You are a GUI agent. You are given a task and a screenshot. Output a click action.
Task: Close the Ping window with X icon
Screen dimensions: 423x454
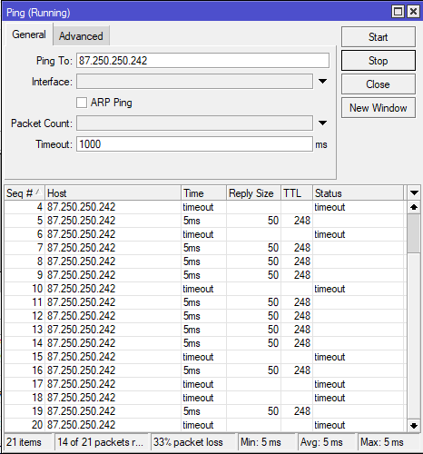pyautogui.click(x=413, y=12)
